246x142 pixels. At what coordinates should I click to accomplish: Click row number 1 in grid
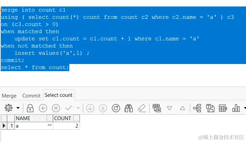point(11,126)
